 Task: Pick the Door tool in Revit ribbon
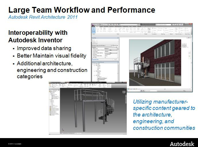(101, 30)
